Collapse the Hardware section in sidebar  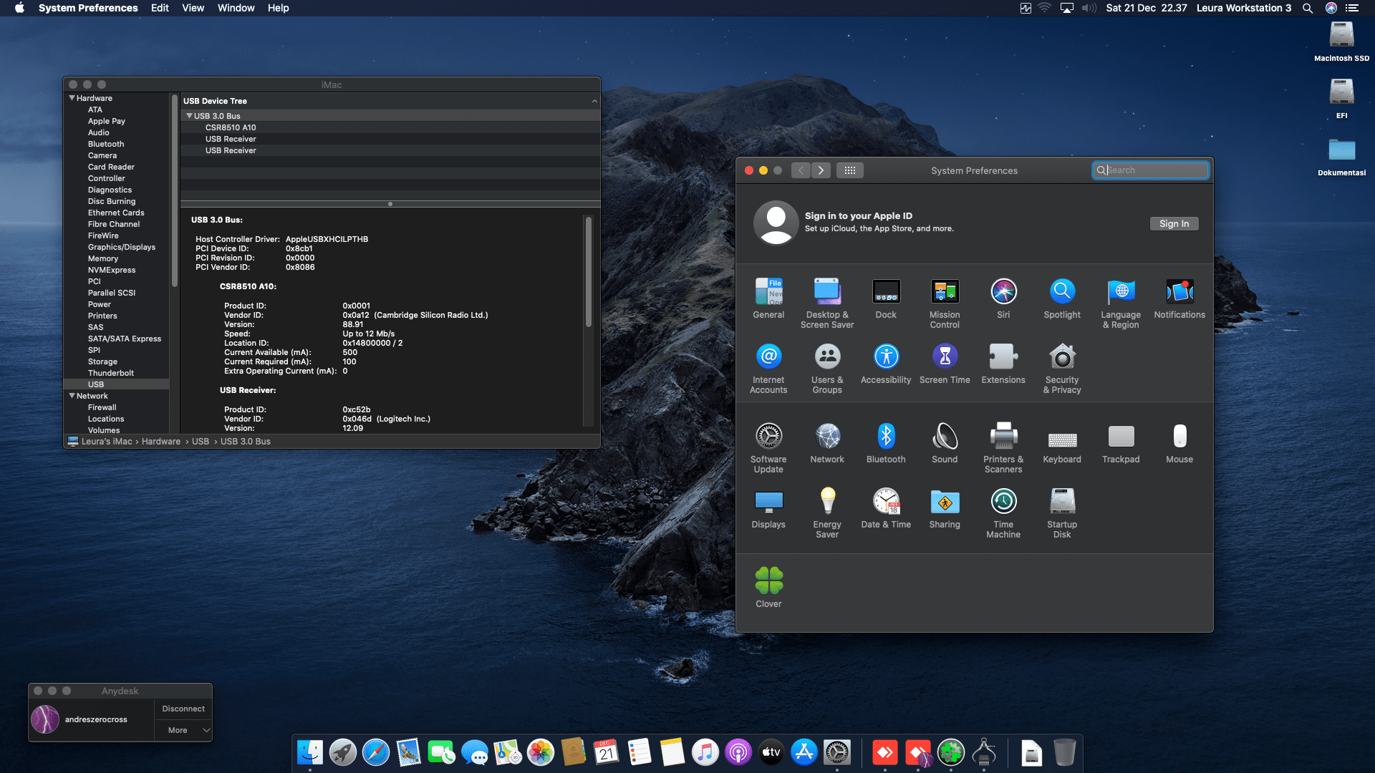[x=72, y=98]
